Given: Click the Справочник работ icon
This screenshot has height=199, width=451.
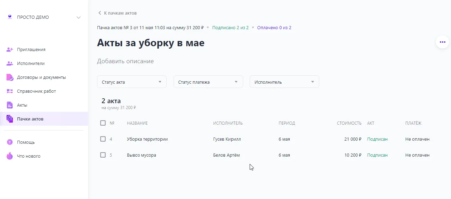Looking at the screenshot, I should pos(10,91).
